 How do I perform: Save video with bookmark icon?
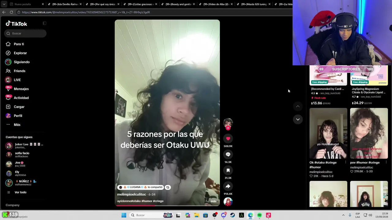pyautogui.click(x=228, y=170)
